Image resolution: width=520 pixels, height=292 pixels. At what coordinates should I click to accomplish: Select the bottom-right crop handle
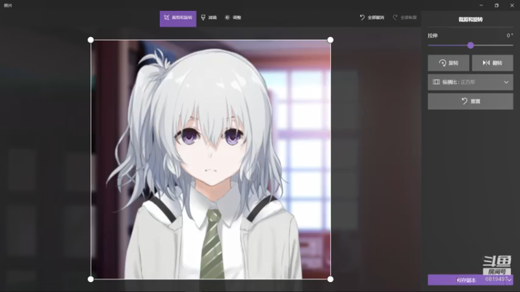coord(330,280)
